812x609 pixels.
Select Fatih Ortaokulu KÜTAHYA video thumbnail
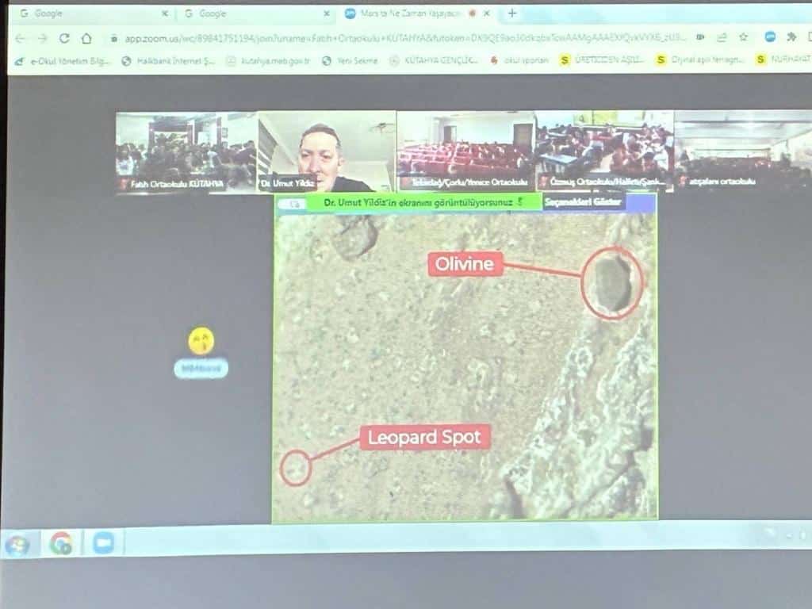186,152
